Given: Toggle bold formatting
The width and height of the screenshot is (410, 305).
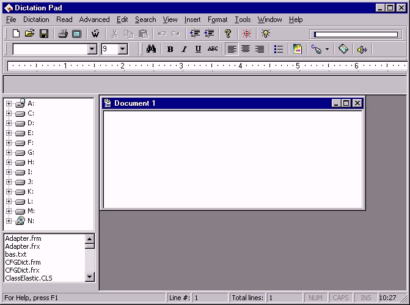Looking at the screenshot, I should coord(170,49).
